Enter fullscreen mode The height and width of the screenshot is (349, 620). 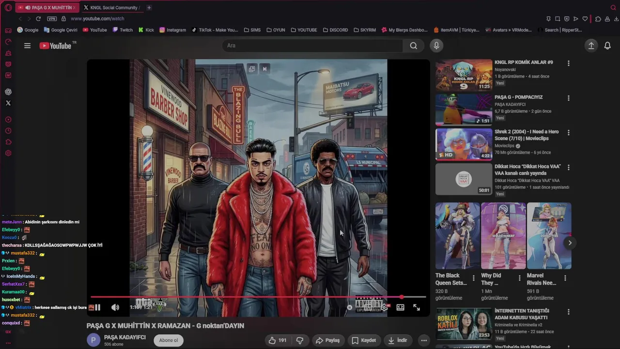coord(417,307)
